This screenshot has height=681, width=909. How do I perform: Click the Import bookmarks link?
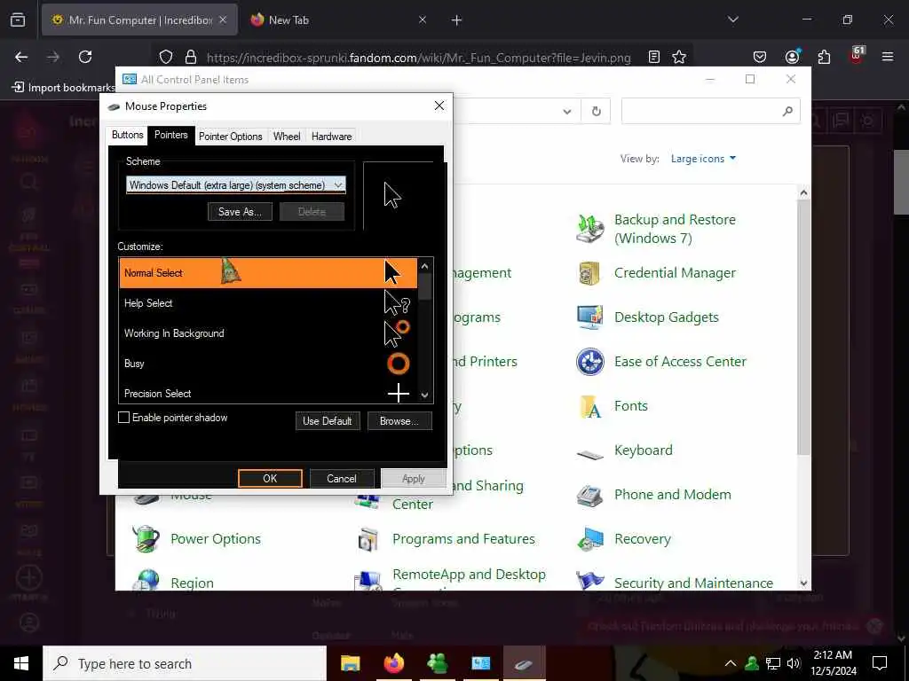click(x=63, y=88)
